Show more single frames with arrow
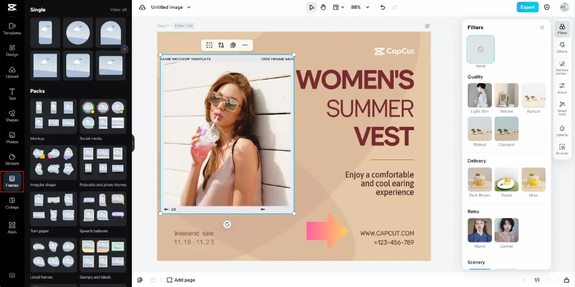The width and height of the screenshot is (575, 287). point(124,49)
